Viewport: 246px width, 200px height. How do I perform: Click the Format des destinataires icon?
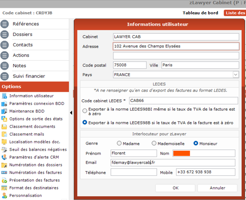tap(4, 188)
